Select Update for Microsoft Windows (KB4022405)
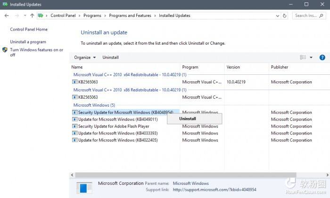Viewport: 330px width, 198px height. pos(118,140)
